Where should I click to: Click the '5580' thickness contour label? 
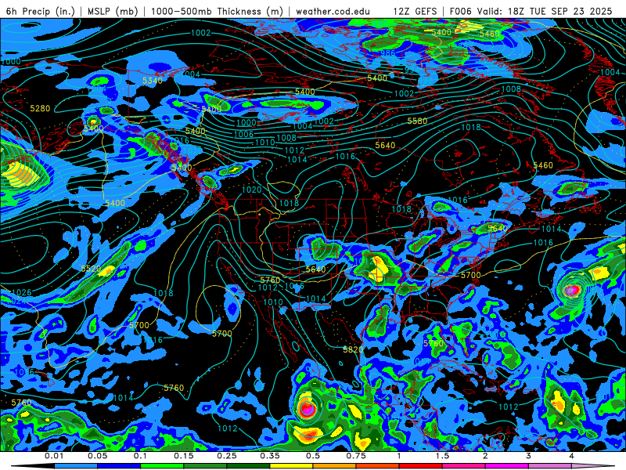pos(417,121)
